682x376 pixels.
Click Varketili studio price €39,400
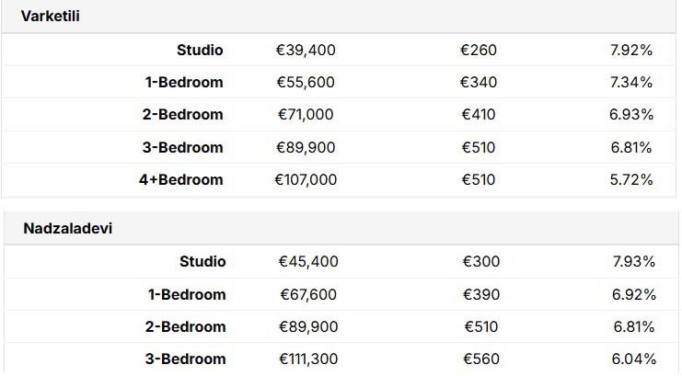click(306, 50)
